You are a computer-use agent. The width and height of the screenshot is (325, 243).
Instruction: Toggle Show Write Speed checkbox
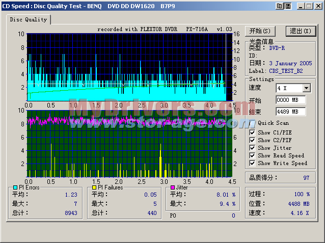coord(252,163)
